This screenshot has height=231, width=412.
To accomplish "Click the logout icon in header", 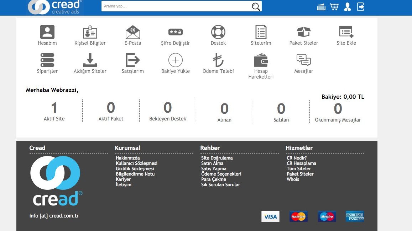I will pos(361,7).
